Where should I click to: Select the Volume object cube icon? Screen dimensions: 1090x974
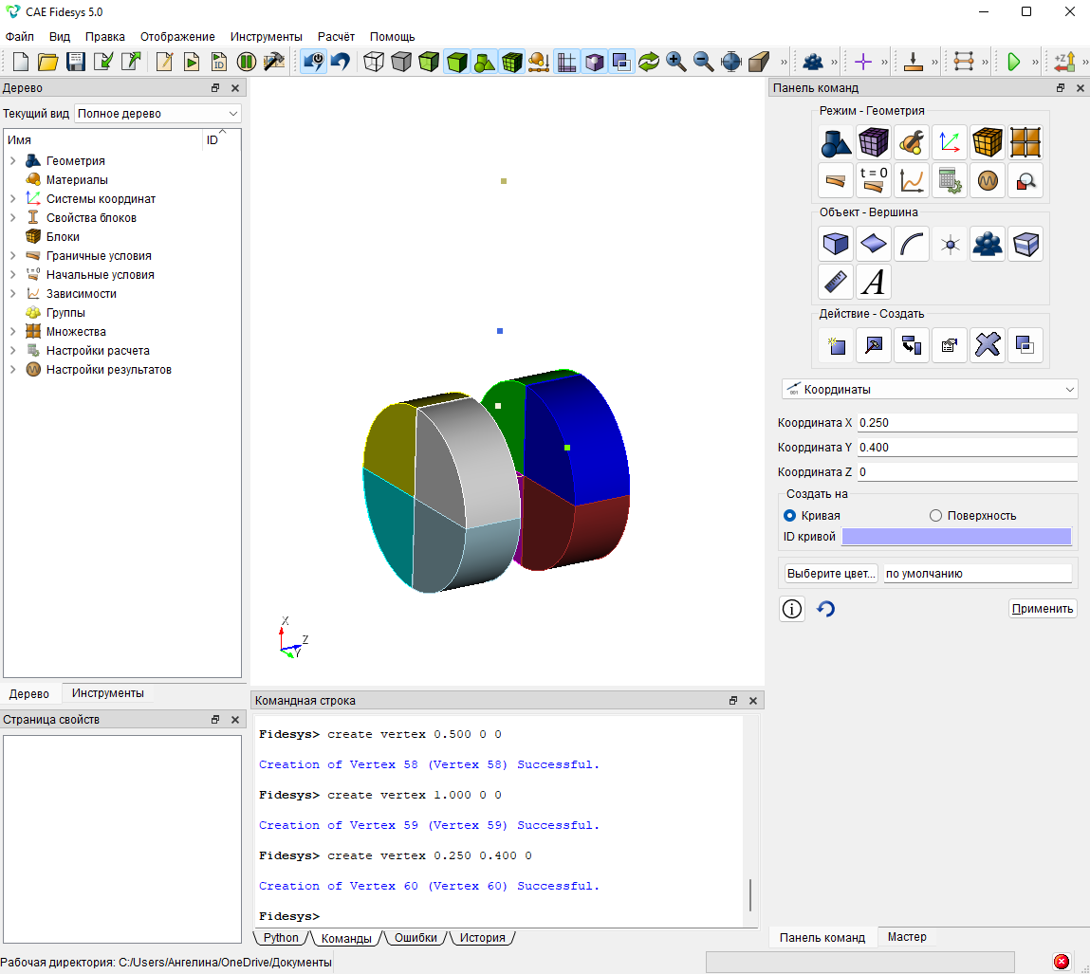[x=836, y=244]
